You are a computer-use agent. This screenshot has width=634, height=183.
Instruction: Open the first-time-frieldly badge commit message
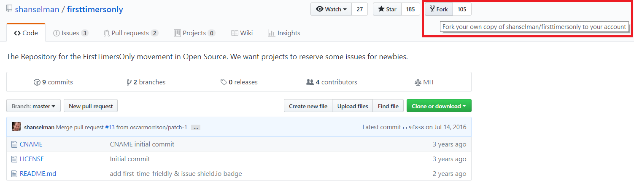click(176, 174)
